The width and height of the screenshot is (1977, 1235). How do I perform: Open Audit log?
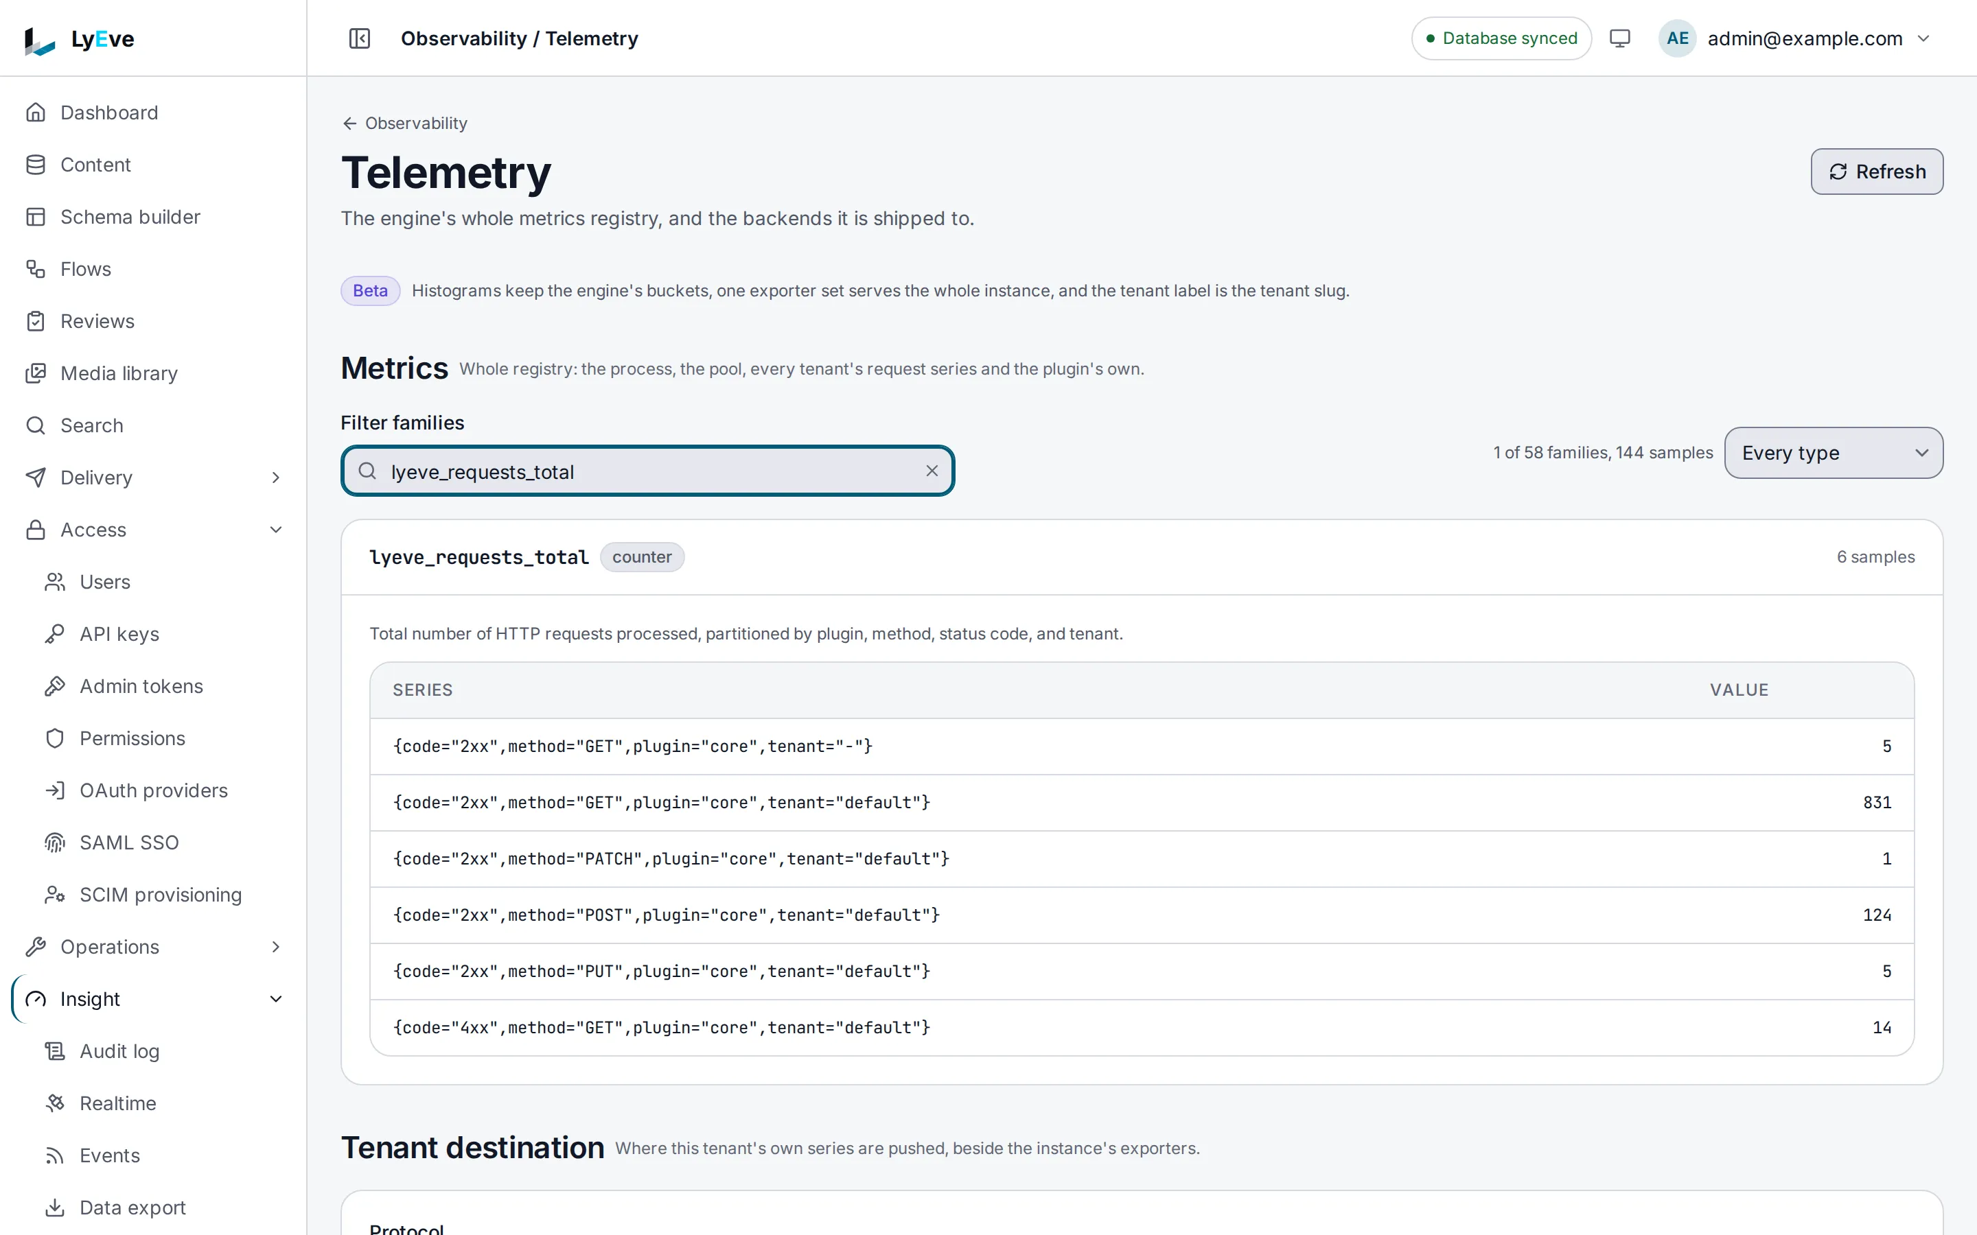(x=163, y=1051)
